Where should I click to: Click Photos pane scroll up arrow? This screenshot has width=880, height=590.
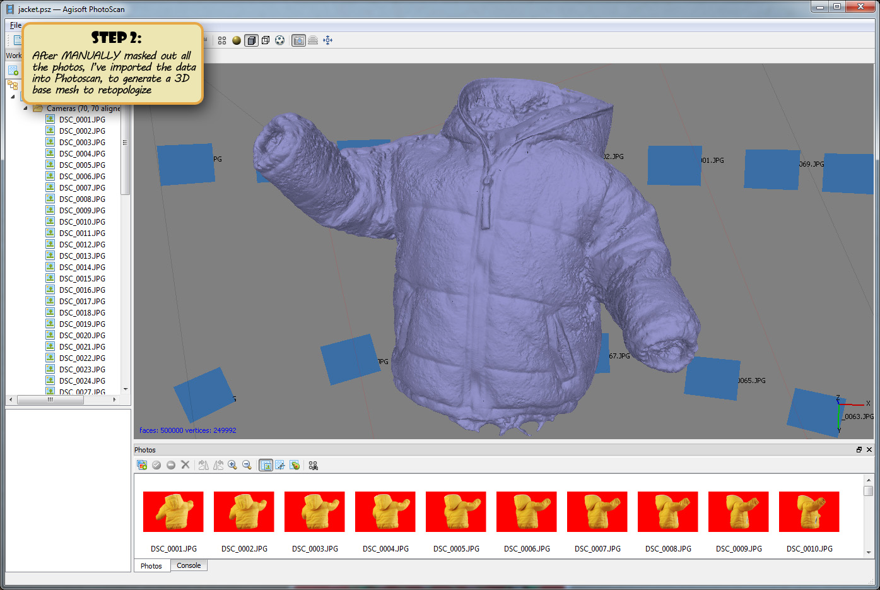pos(869,480)
